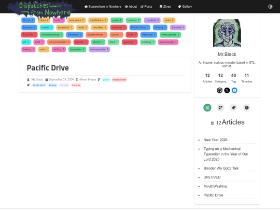This screenshot has height=210, width=280.
Task: Select the node 1 tag
Action: (x=82, y=27)
